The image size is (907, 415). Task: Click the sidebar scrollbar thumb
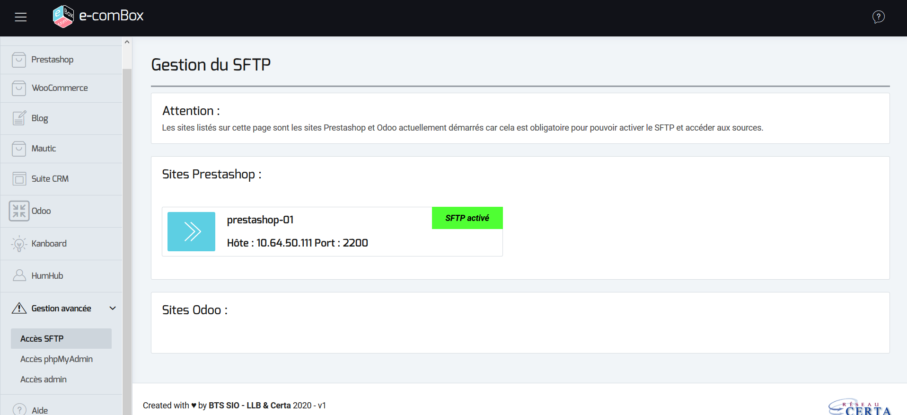tap(127, 241)
